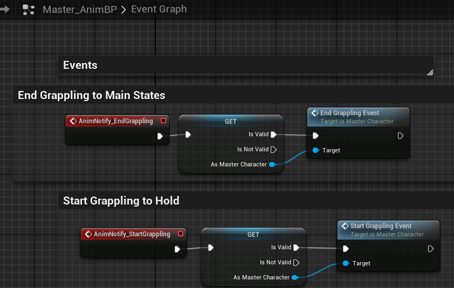The width and height of the screenshot is (454, 288).
Task: Click the AnimNotify_EndGrappling event diamond icon
Action: [73, 121]
